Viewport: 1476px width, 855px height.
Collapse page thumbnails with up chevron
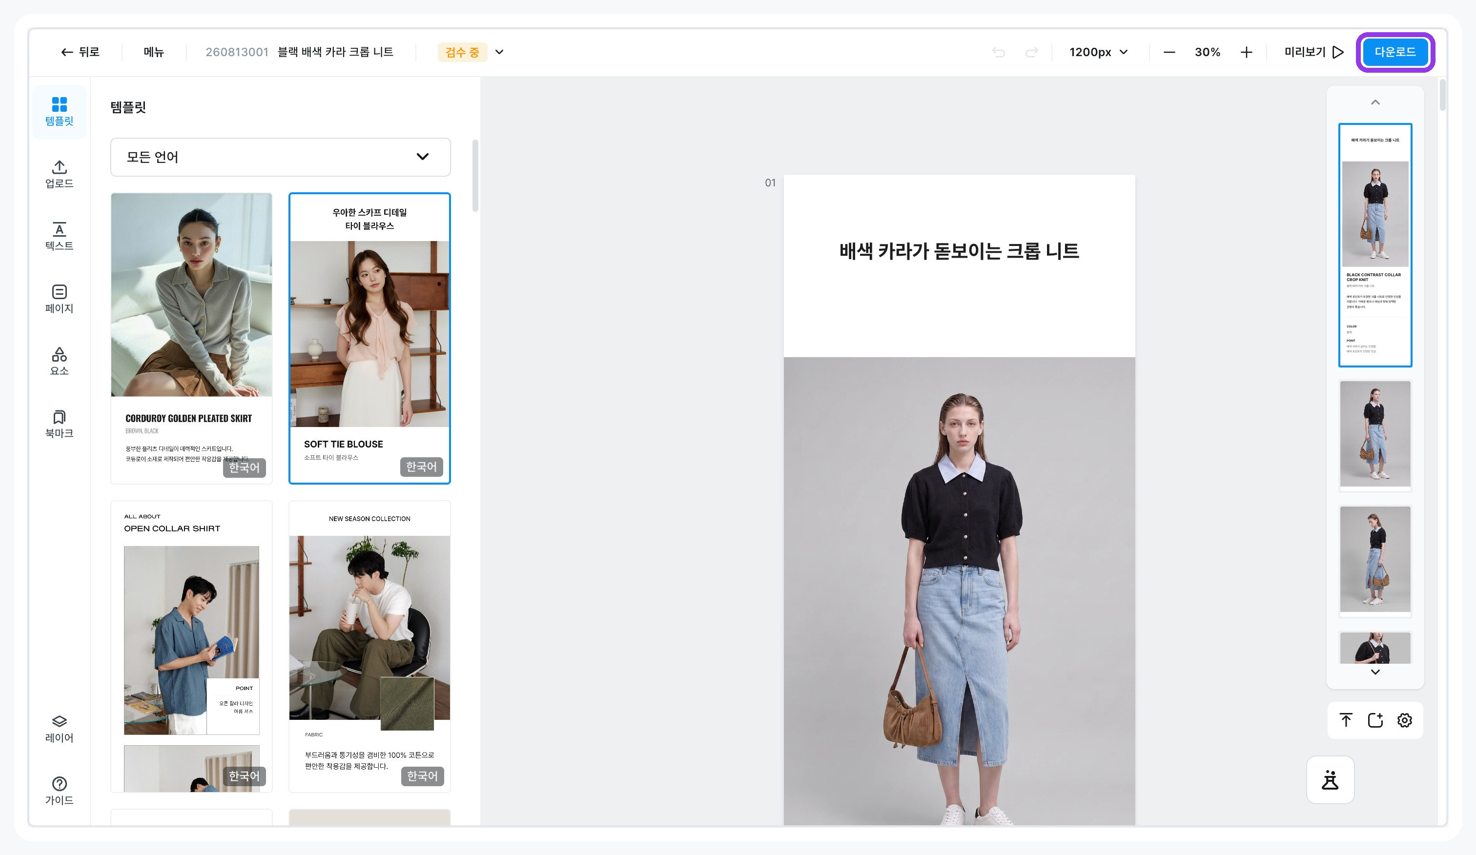(x=1375, y=102)
